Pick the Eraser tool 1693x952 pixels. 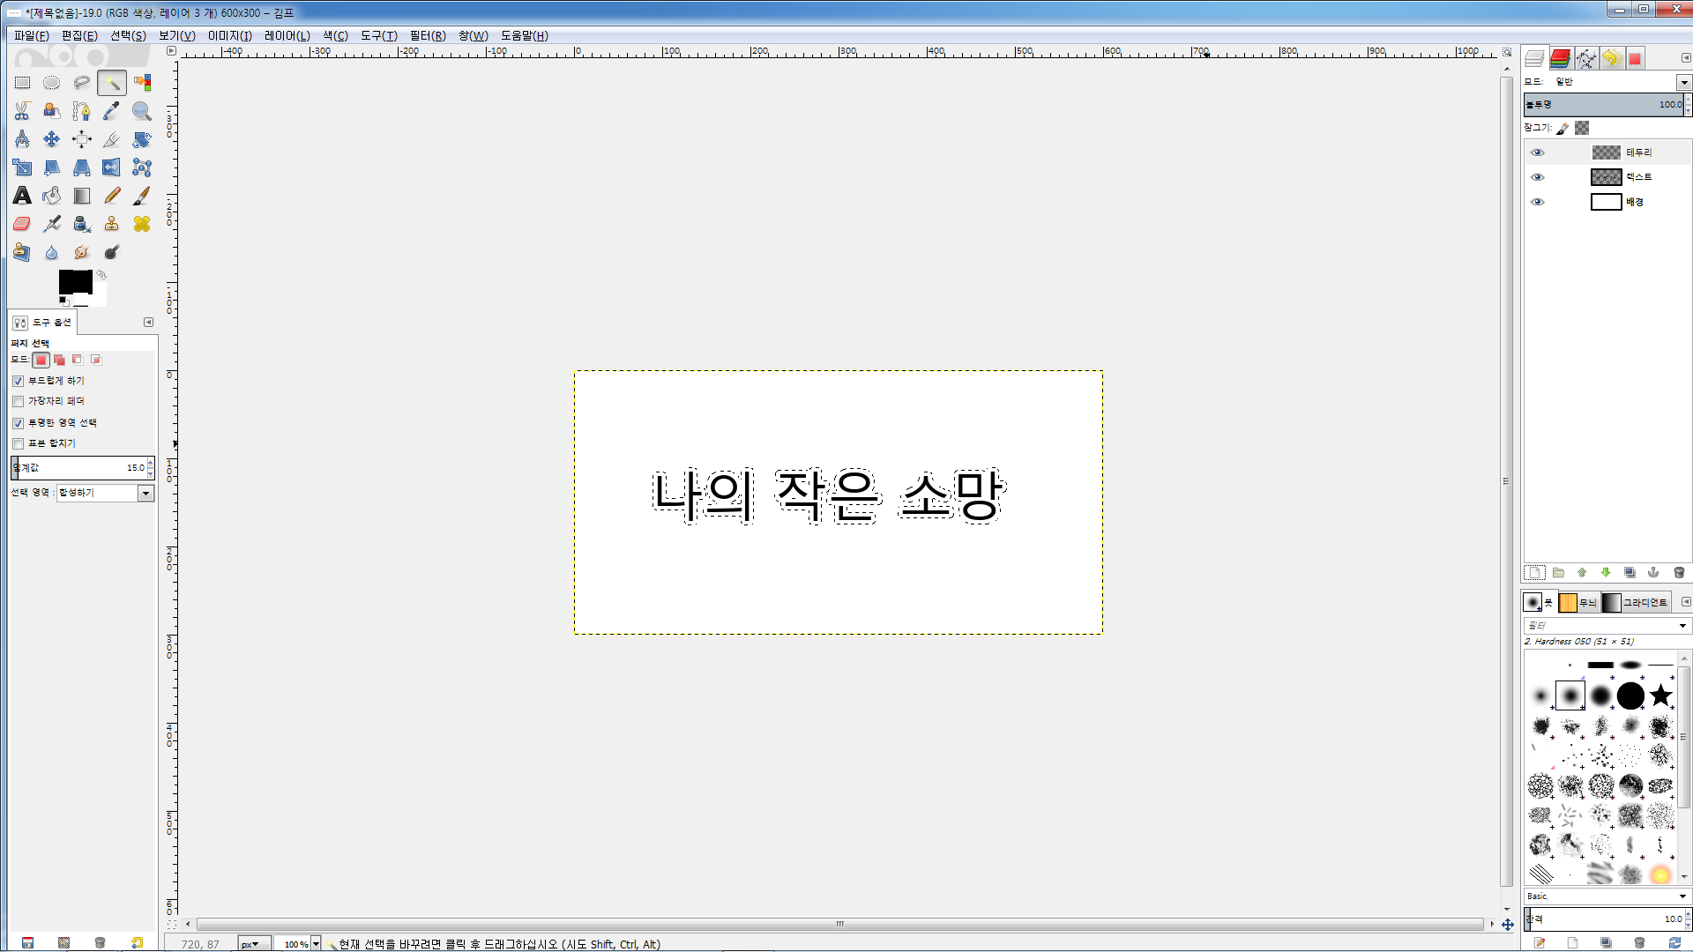[22, 224]
